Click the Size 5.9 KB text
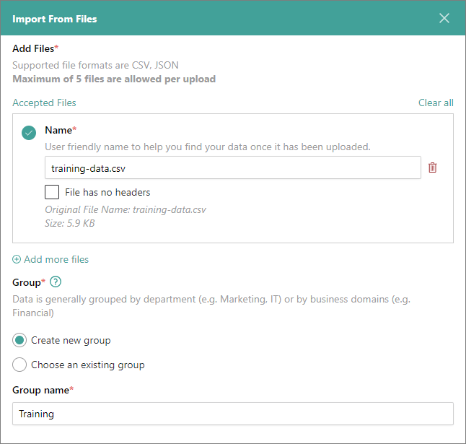466x444 pixels. 70,223
